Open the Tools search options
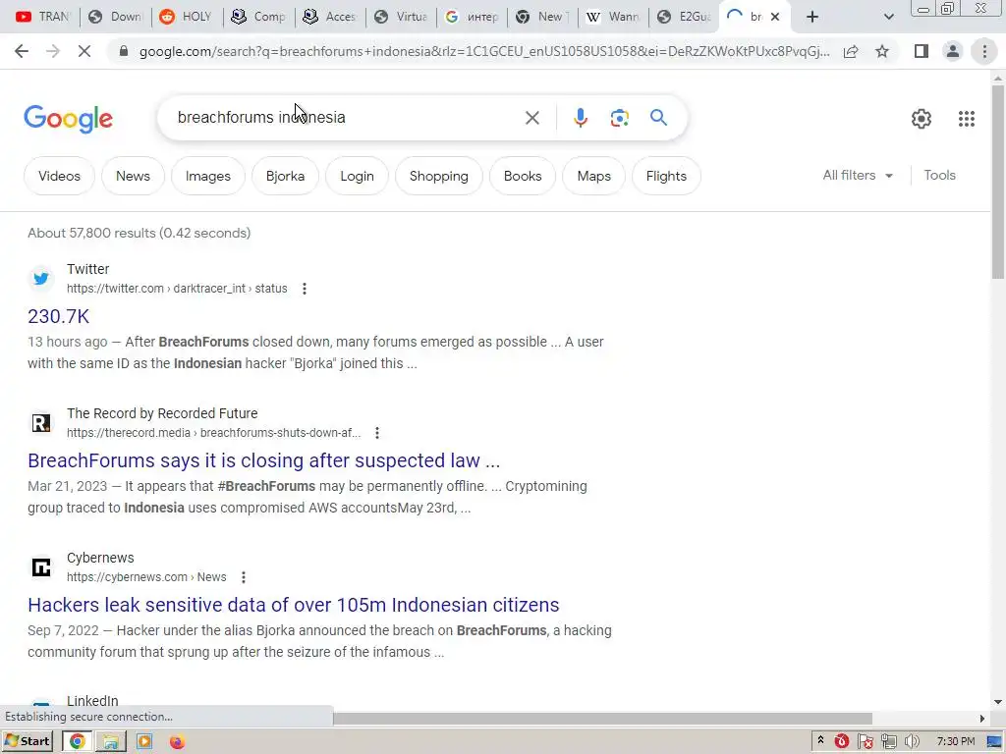The image size is (1006, 754). tap(939, 175)
